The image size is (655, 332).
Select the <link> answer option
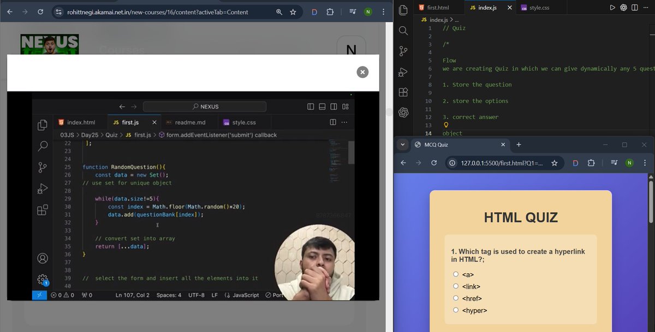coord(455,286)
